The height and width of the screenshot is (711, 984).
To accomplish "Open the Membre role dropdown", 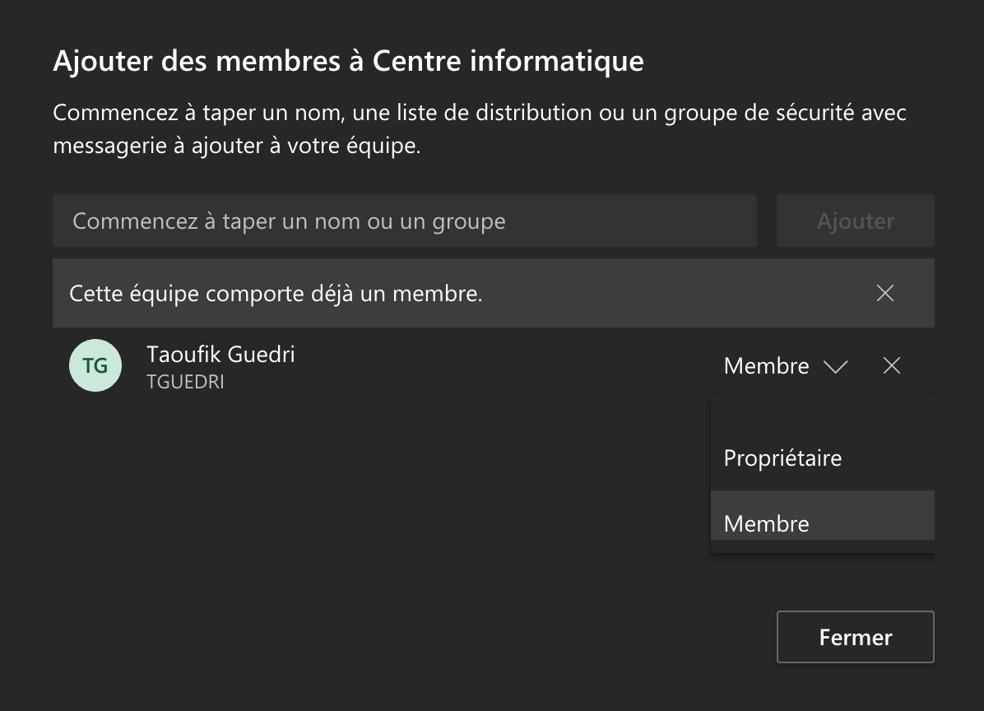I will click(767, 366).
